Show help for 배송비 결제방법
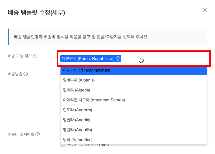215x154 pixels. (x=38, y=134)
